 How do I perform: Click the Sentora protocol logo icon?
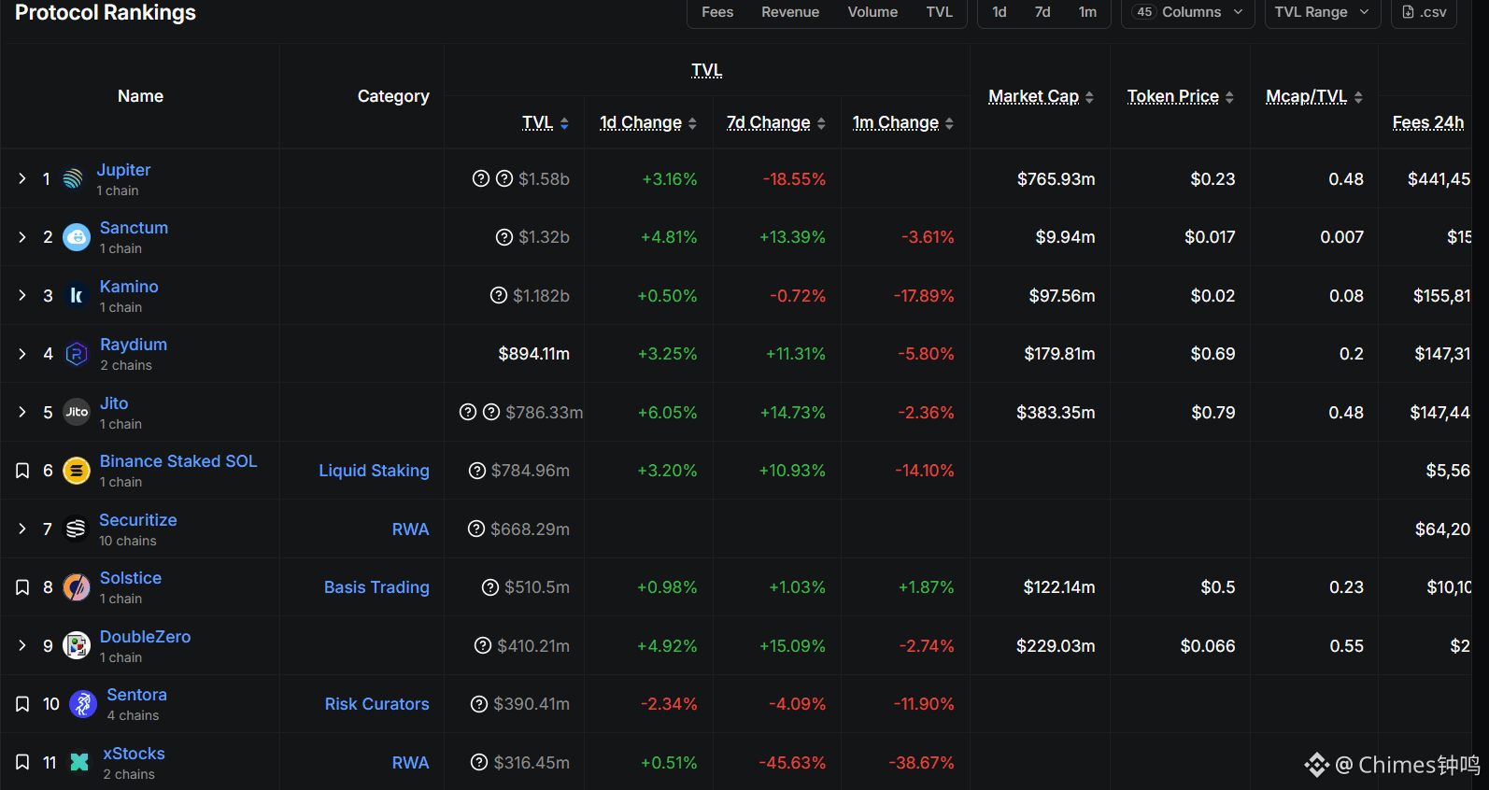[83, 704]
